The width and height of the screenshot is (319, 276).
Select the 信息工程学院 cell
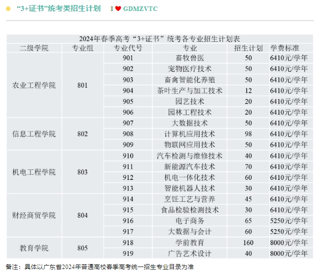tap(34, 134)
